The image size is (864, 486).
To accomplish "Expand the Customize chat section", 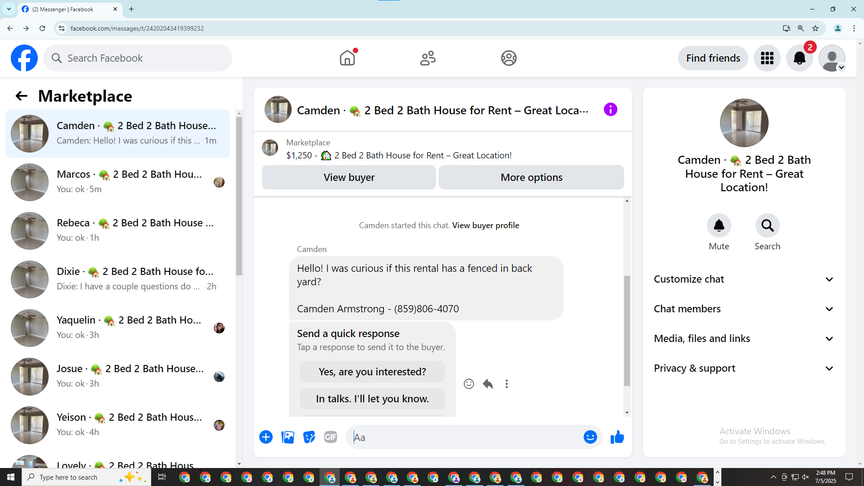I will [744, 279].
